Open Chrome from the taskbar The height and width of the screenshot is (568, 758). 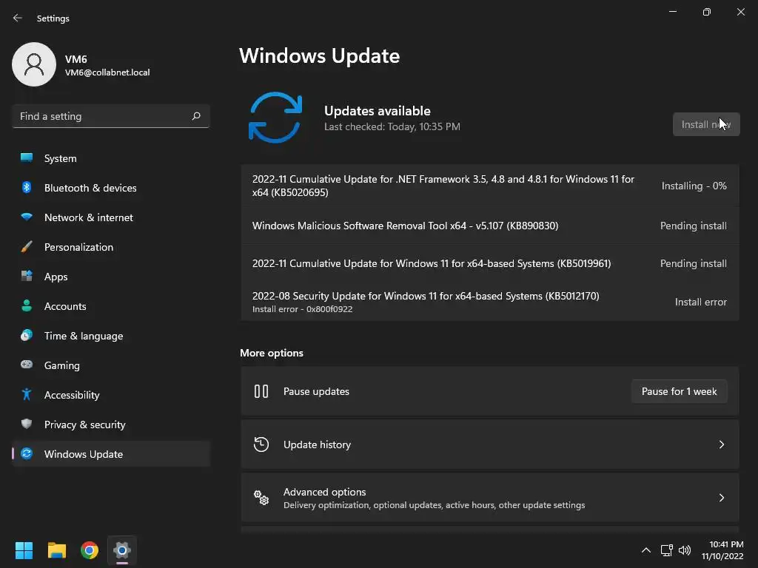[x=90, y=550]
